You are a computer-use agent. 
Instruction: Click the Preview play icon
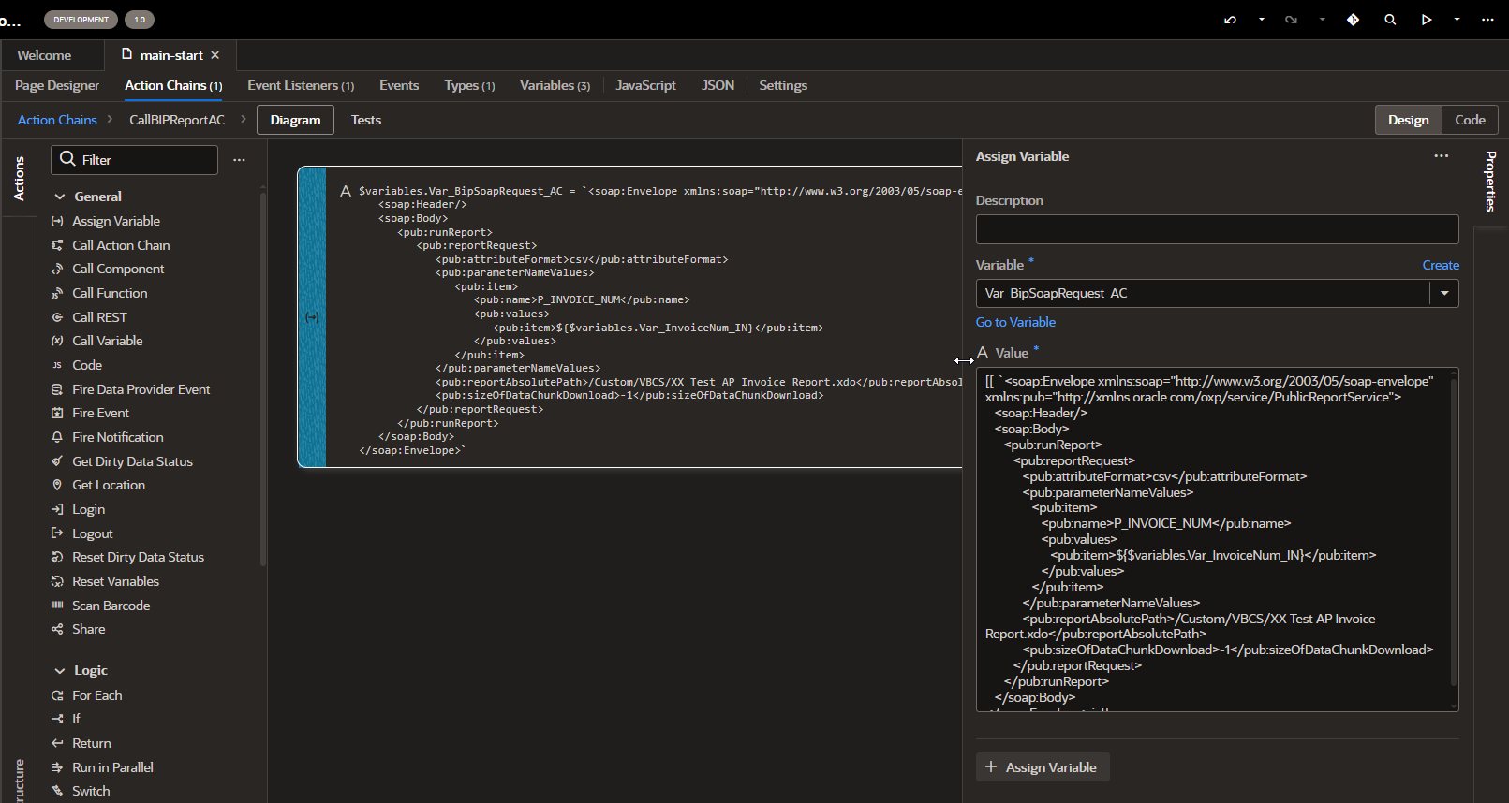pyautogui.click(x=1427, y=20)
